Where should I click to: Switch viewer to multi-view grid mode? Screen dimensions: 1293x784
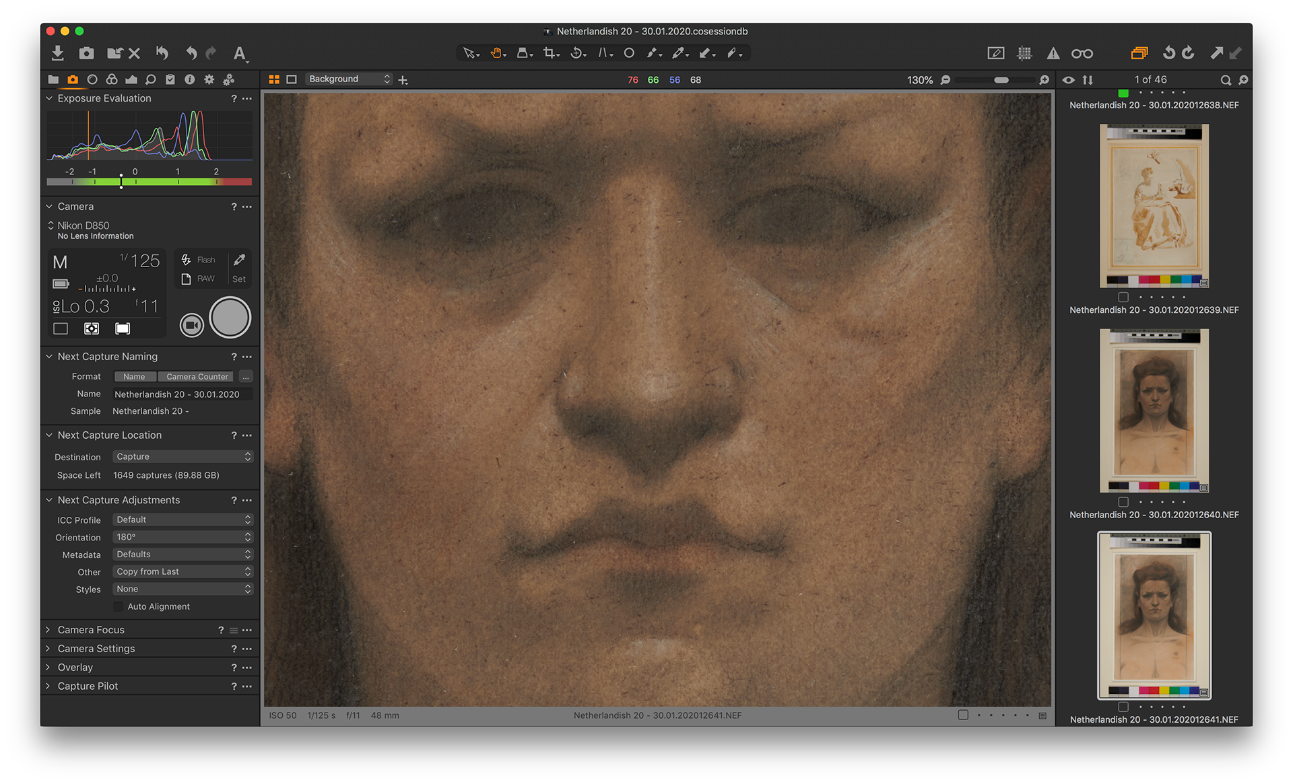(x=274, y=79)
